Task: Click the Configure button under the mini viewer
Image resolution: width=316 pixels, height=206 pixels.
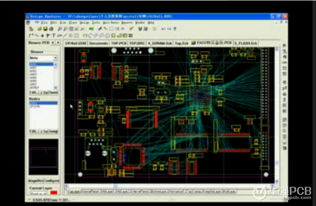Action: pyautogui.click(x=51, y=180)
